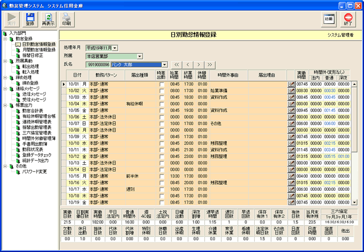Viewport: 364px width, 252px height.
Task: Click book icon beside 振替日修正
Action: point(18,55)
